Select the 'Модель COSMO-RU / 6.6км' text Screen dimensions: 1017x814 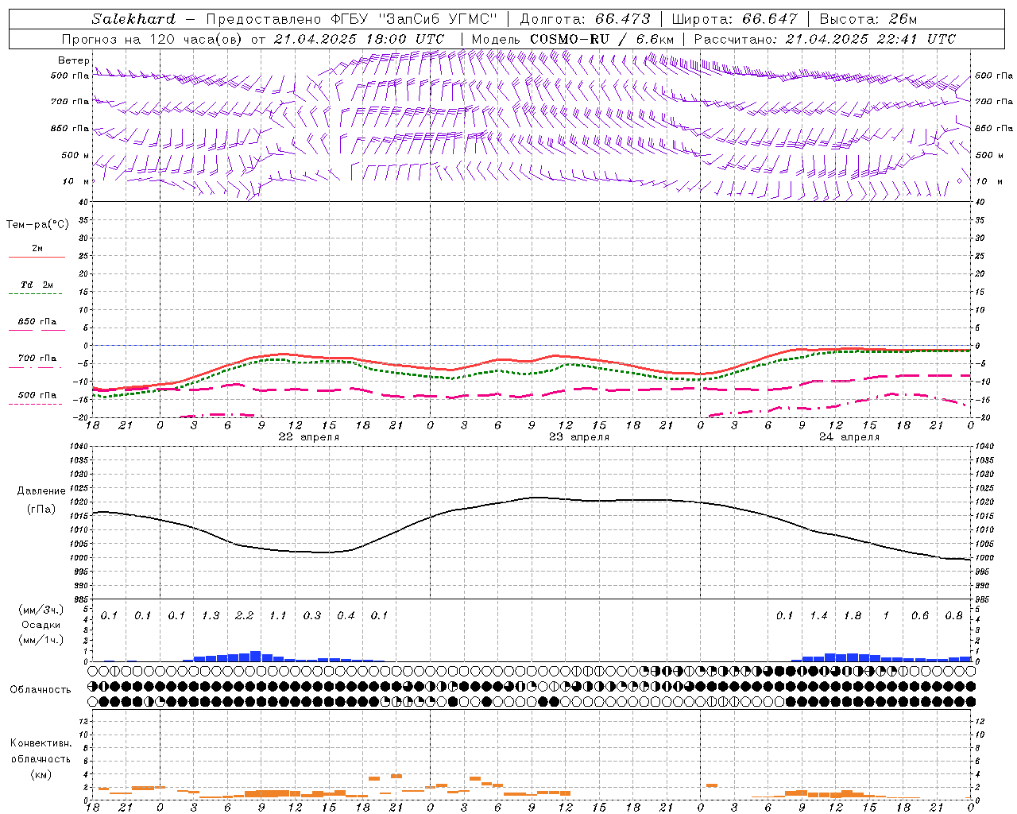[x=573, y=39]
